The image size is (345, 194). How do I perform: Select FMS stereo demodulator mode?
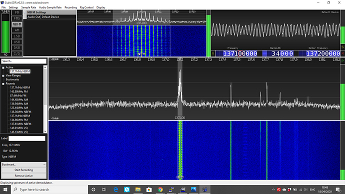click(17, 18)
